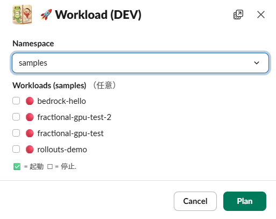Close the Workload (DEV) dialog

261,15
